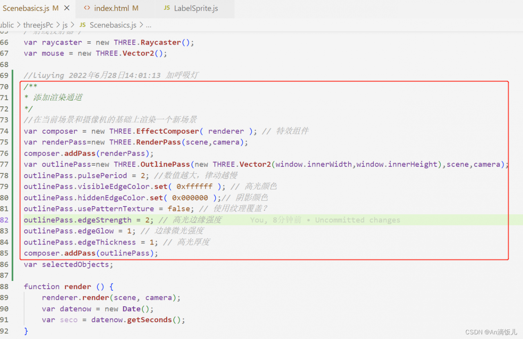Click 'usePatternTexture' on line 81
The image size is (523, 339).
[116, 209]
